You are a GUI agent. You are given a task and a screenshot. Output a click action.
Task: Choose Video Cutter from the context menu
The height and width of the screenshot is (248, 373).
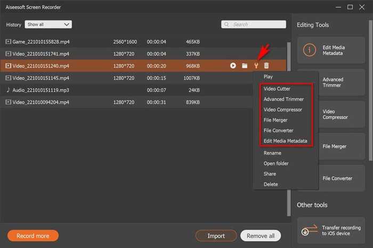277,88
